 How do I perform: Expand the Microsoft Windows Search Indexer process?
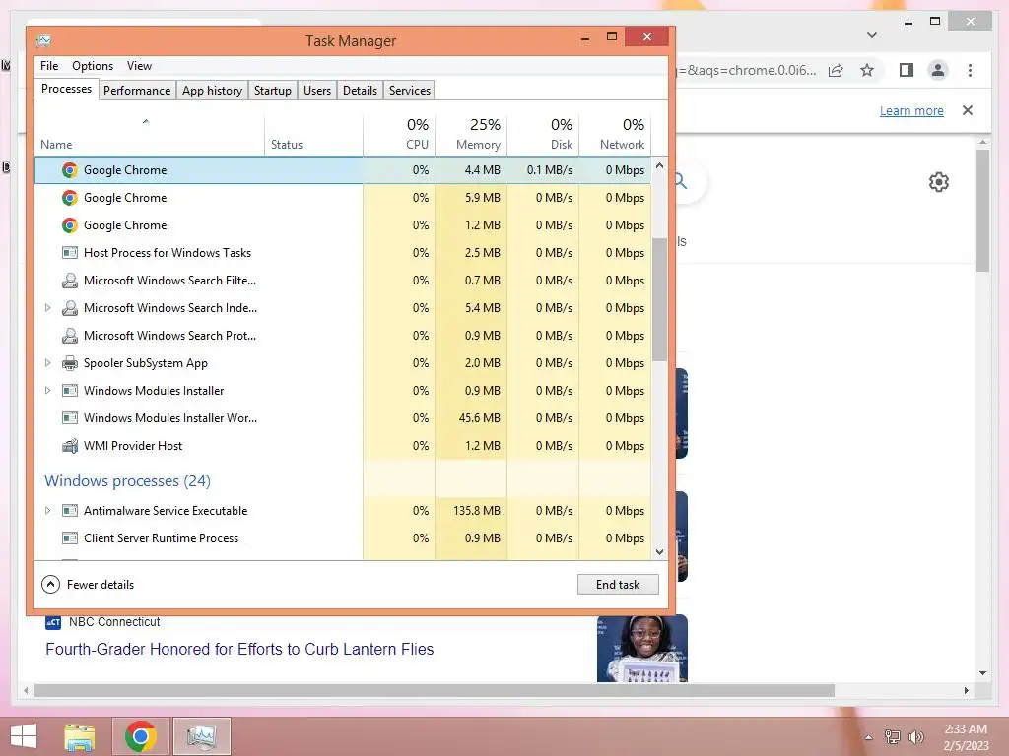point(47,308)
